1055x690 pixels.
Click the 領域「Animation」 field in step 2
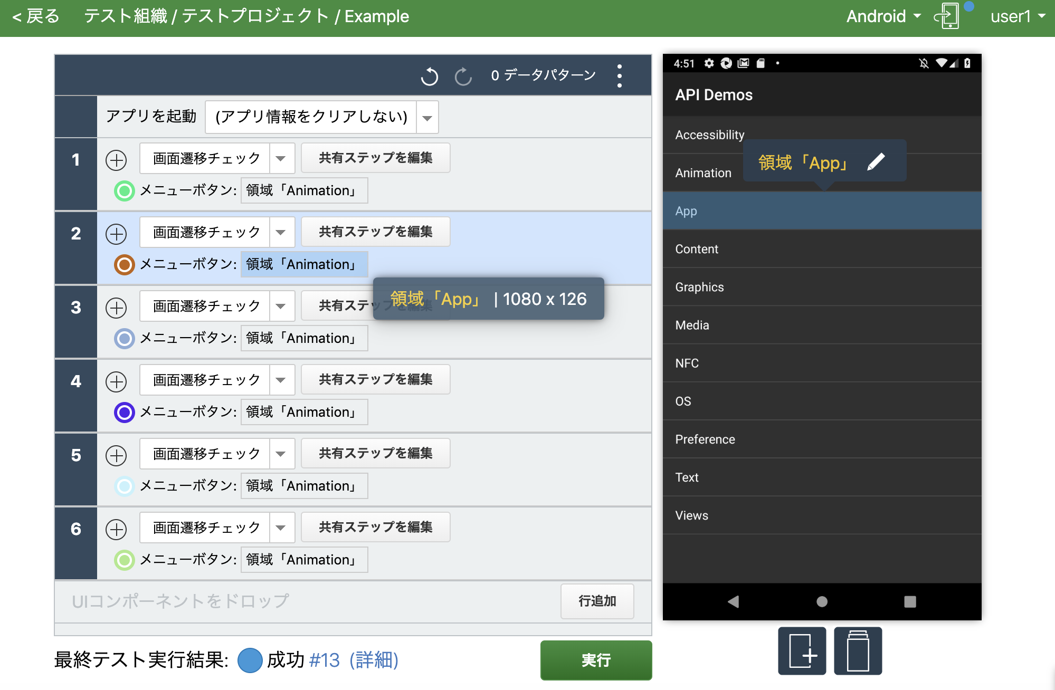pos(304,264)
